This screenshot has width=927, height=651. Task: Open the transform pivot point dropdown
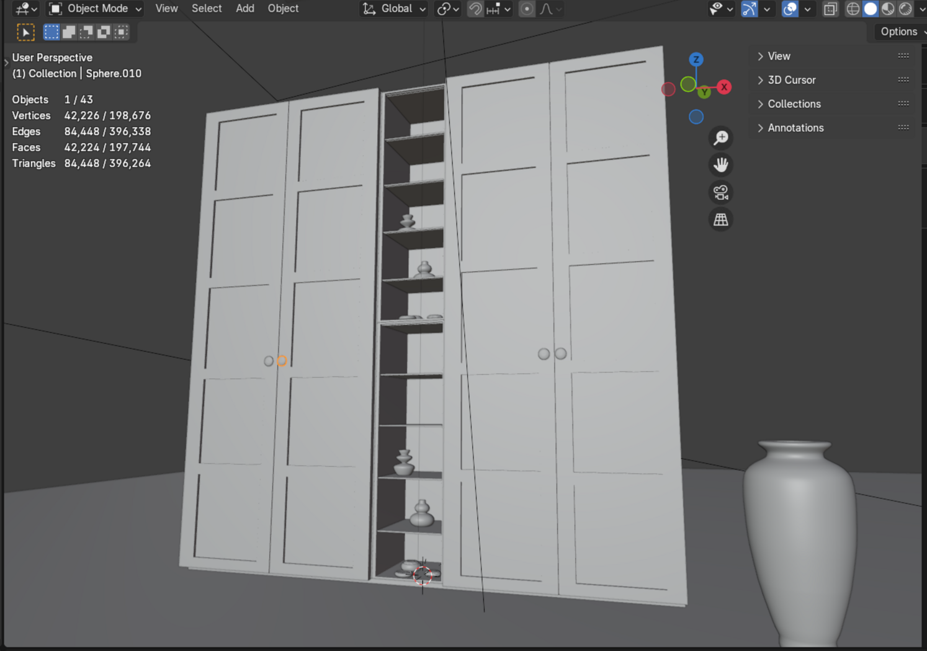point(448,9)
